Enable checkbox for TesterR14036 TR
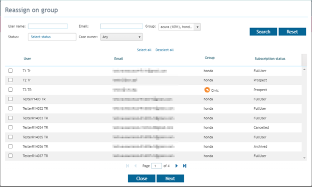This screenshot has width=312, height=187. tap(10, 146)
